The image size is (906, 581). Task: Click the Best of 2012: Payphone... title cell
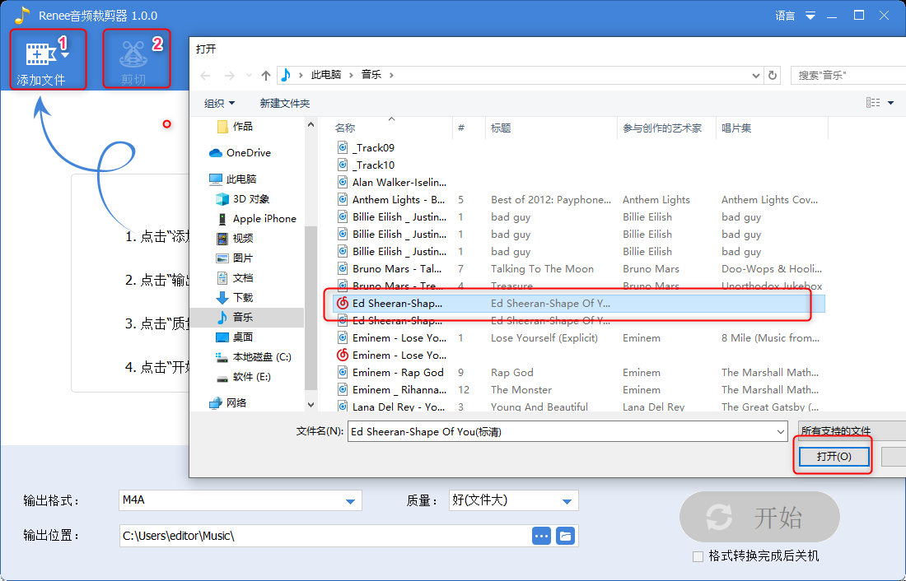551,200
